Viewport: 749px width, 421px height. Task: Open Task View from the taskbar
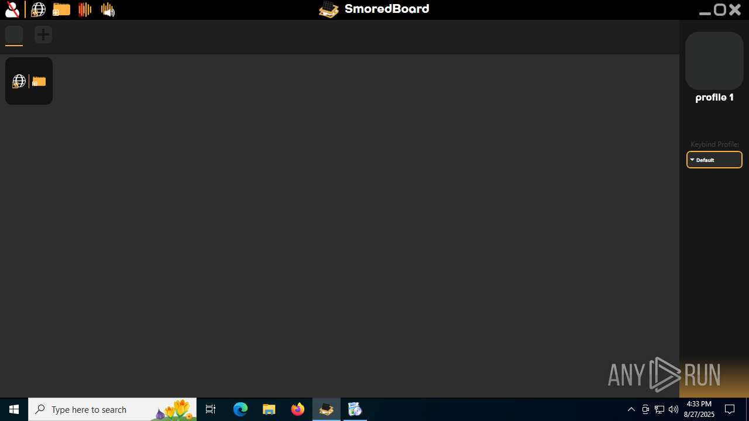211,409
